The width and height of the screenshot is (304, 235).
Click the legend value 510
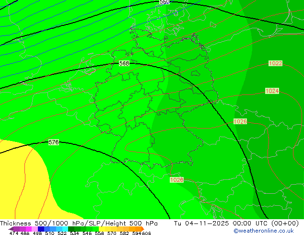pyautogui.click(x=50, y=233)
